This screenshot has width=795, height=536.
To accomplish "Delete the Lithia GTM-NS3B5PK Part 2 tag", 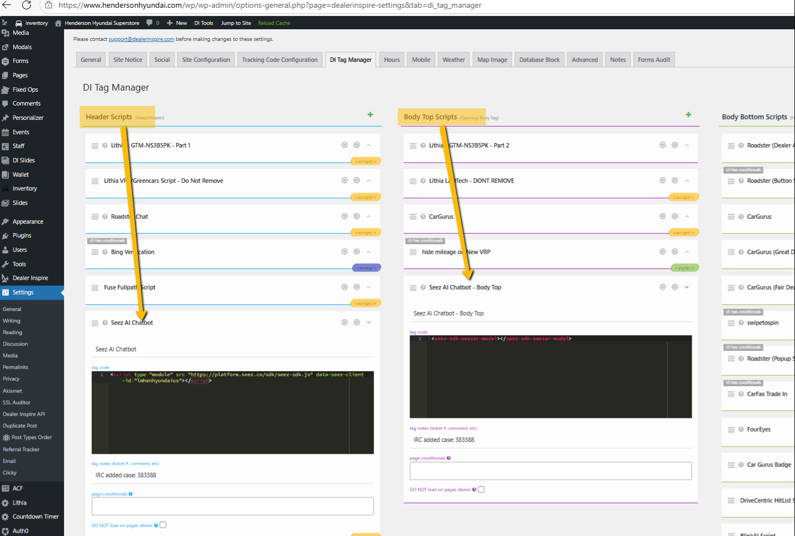I will (x=662, y=145).
